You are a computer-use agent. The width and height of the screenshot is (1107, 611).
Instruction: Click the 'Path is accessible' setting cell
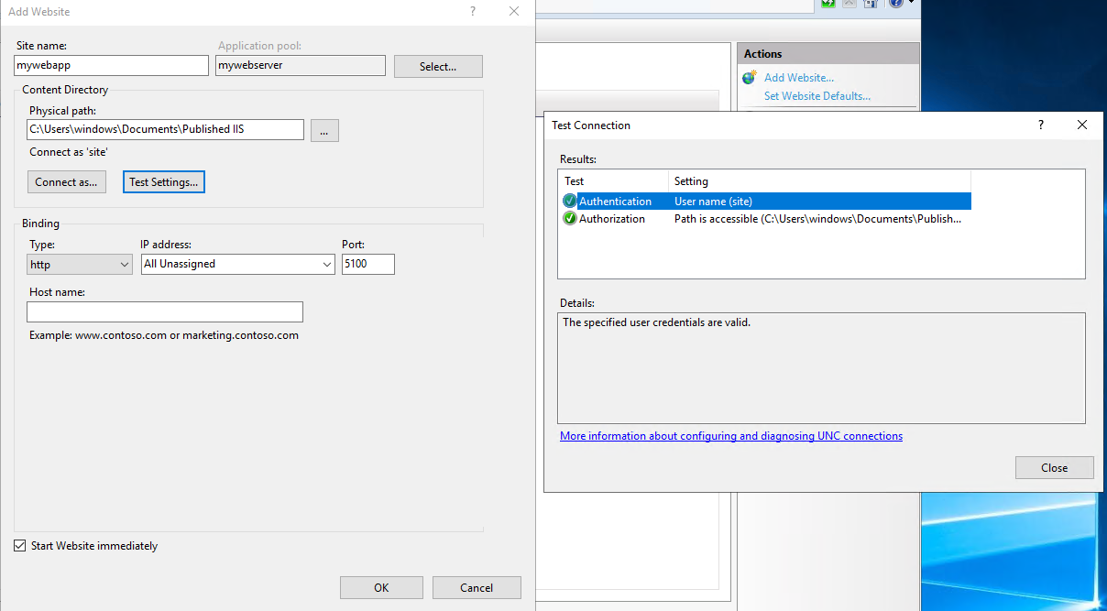817,219
